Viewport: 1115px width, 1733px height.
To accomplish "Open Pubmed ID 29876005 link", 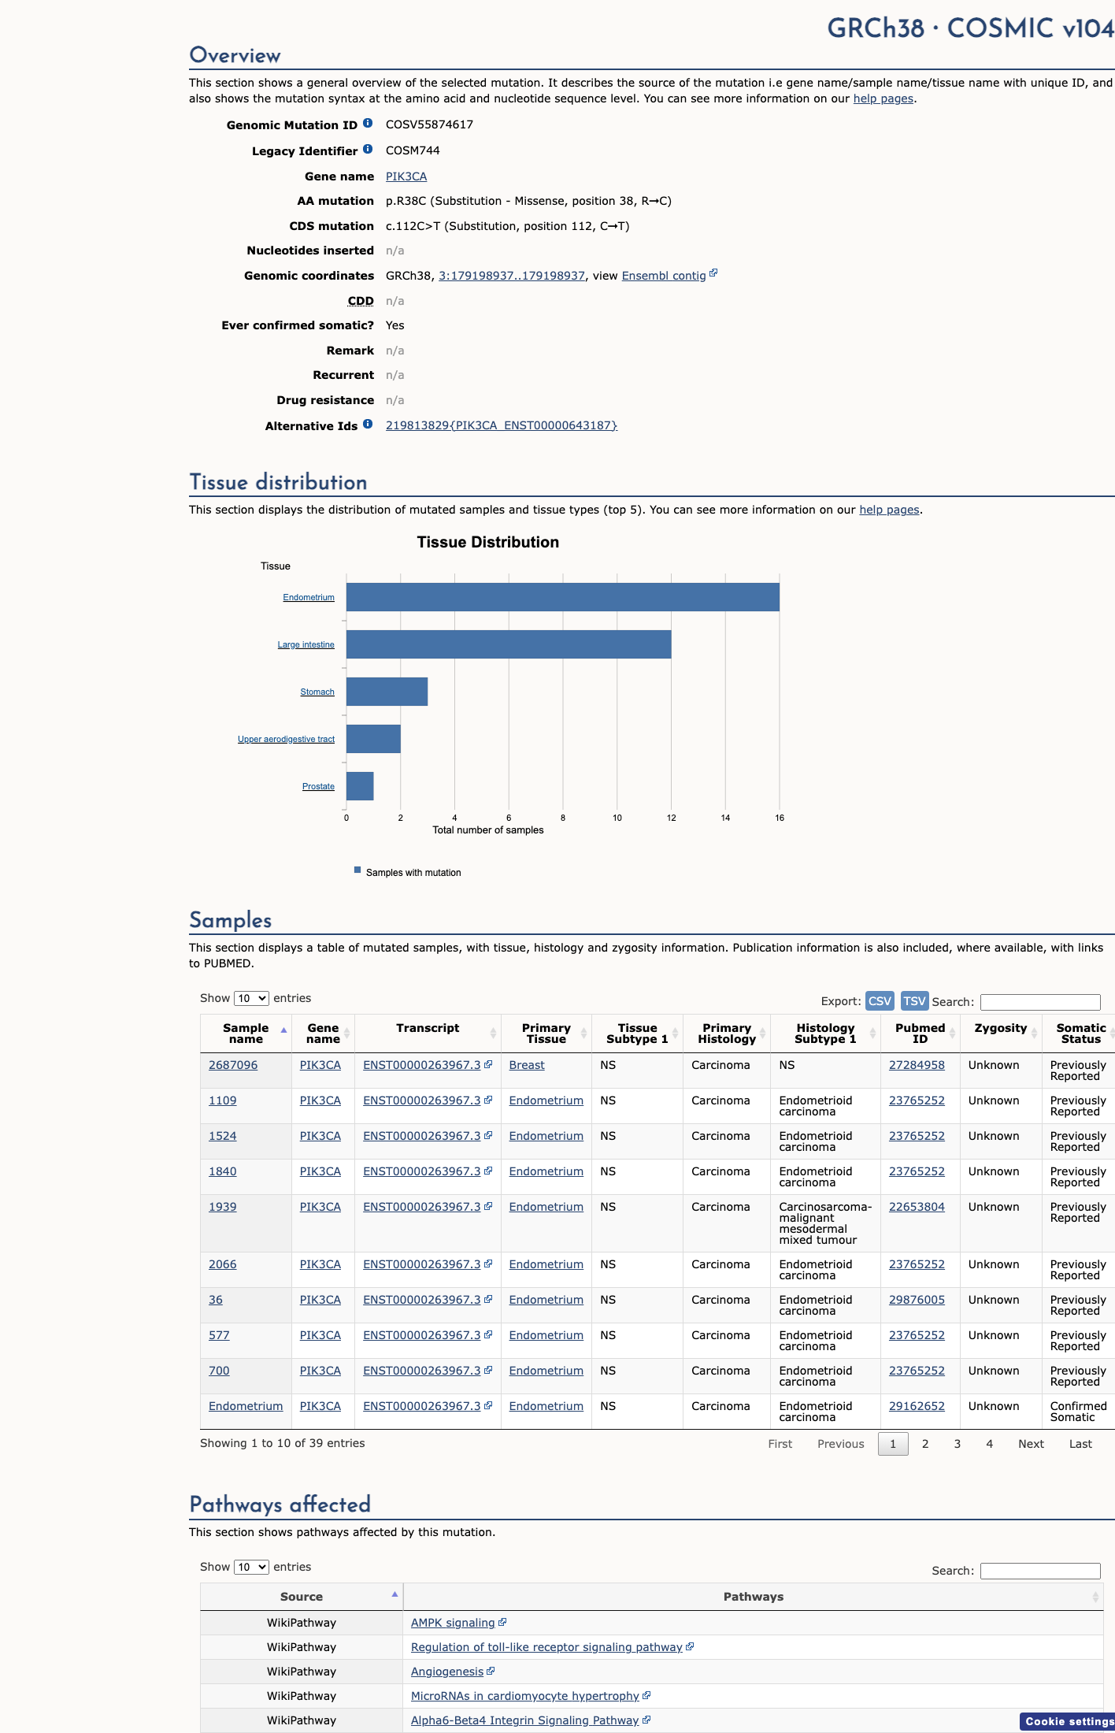I will (x=917, y=1300).
